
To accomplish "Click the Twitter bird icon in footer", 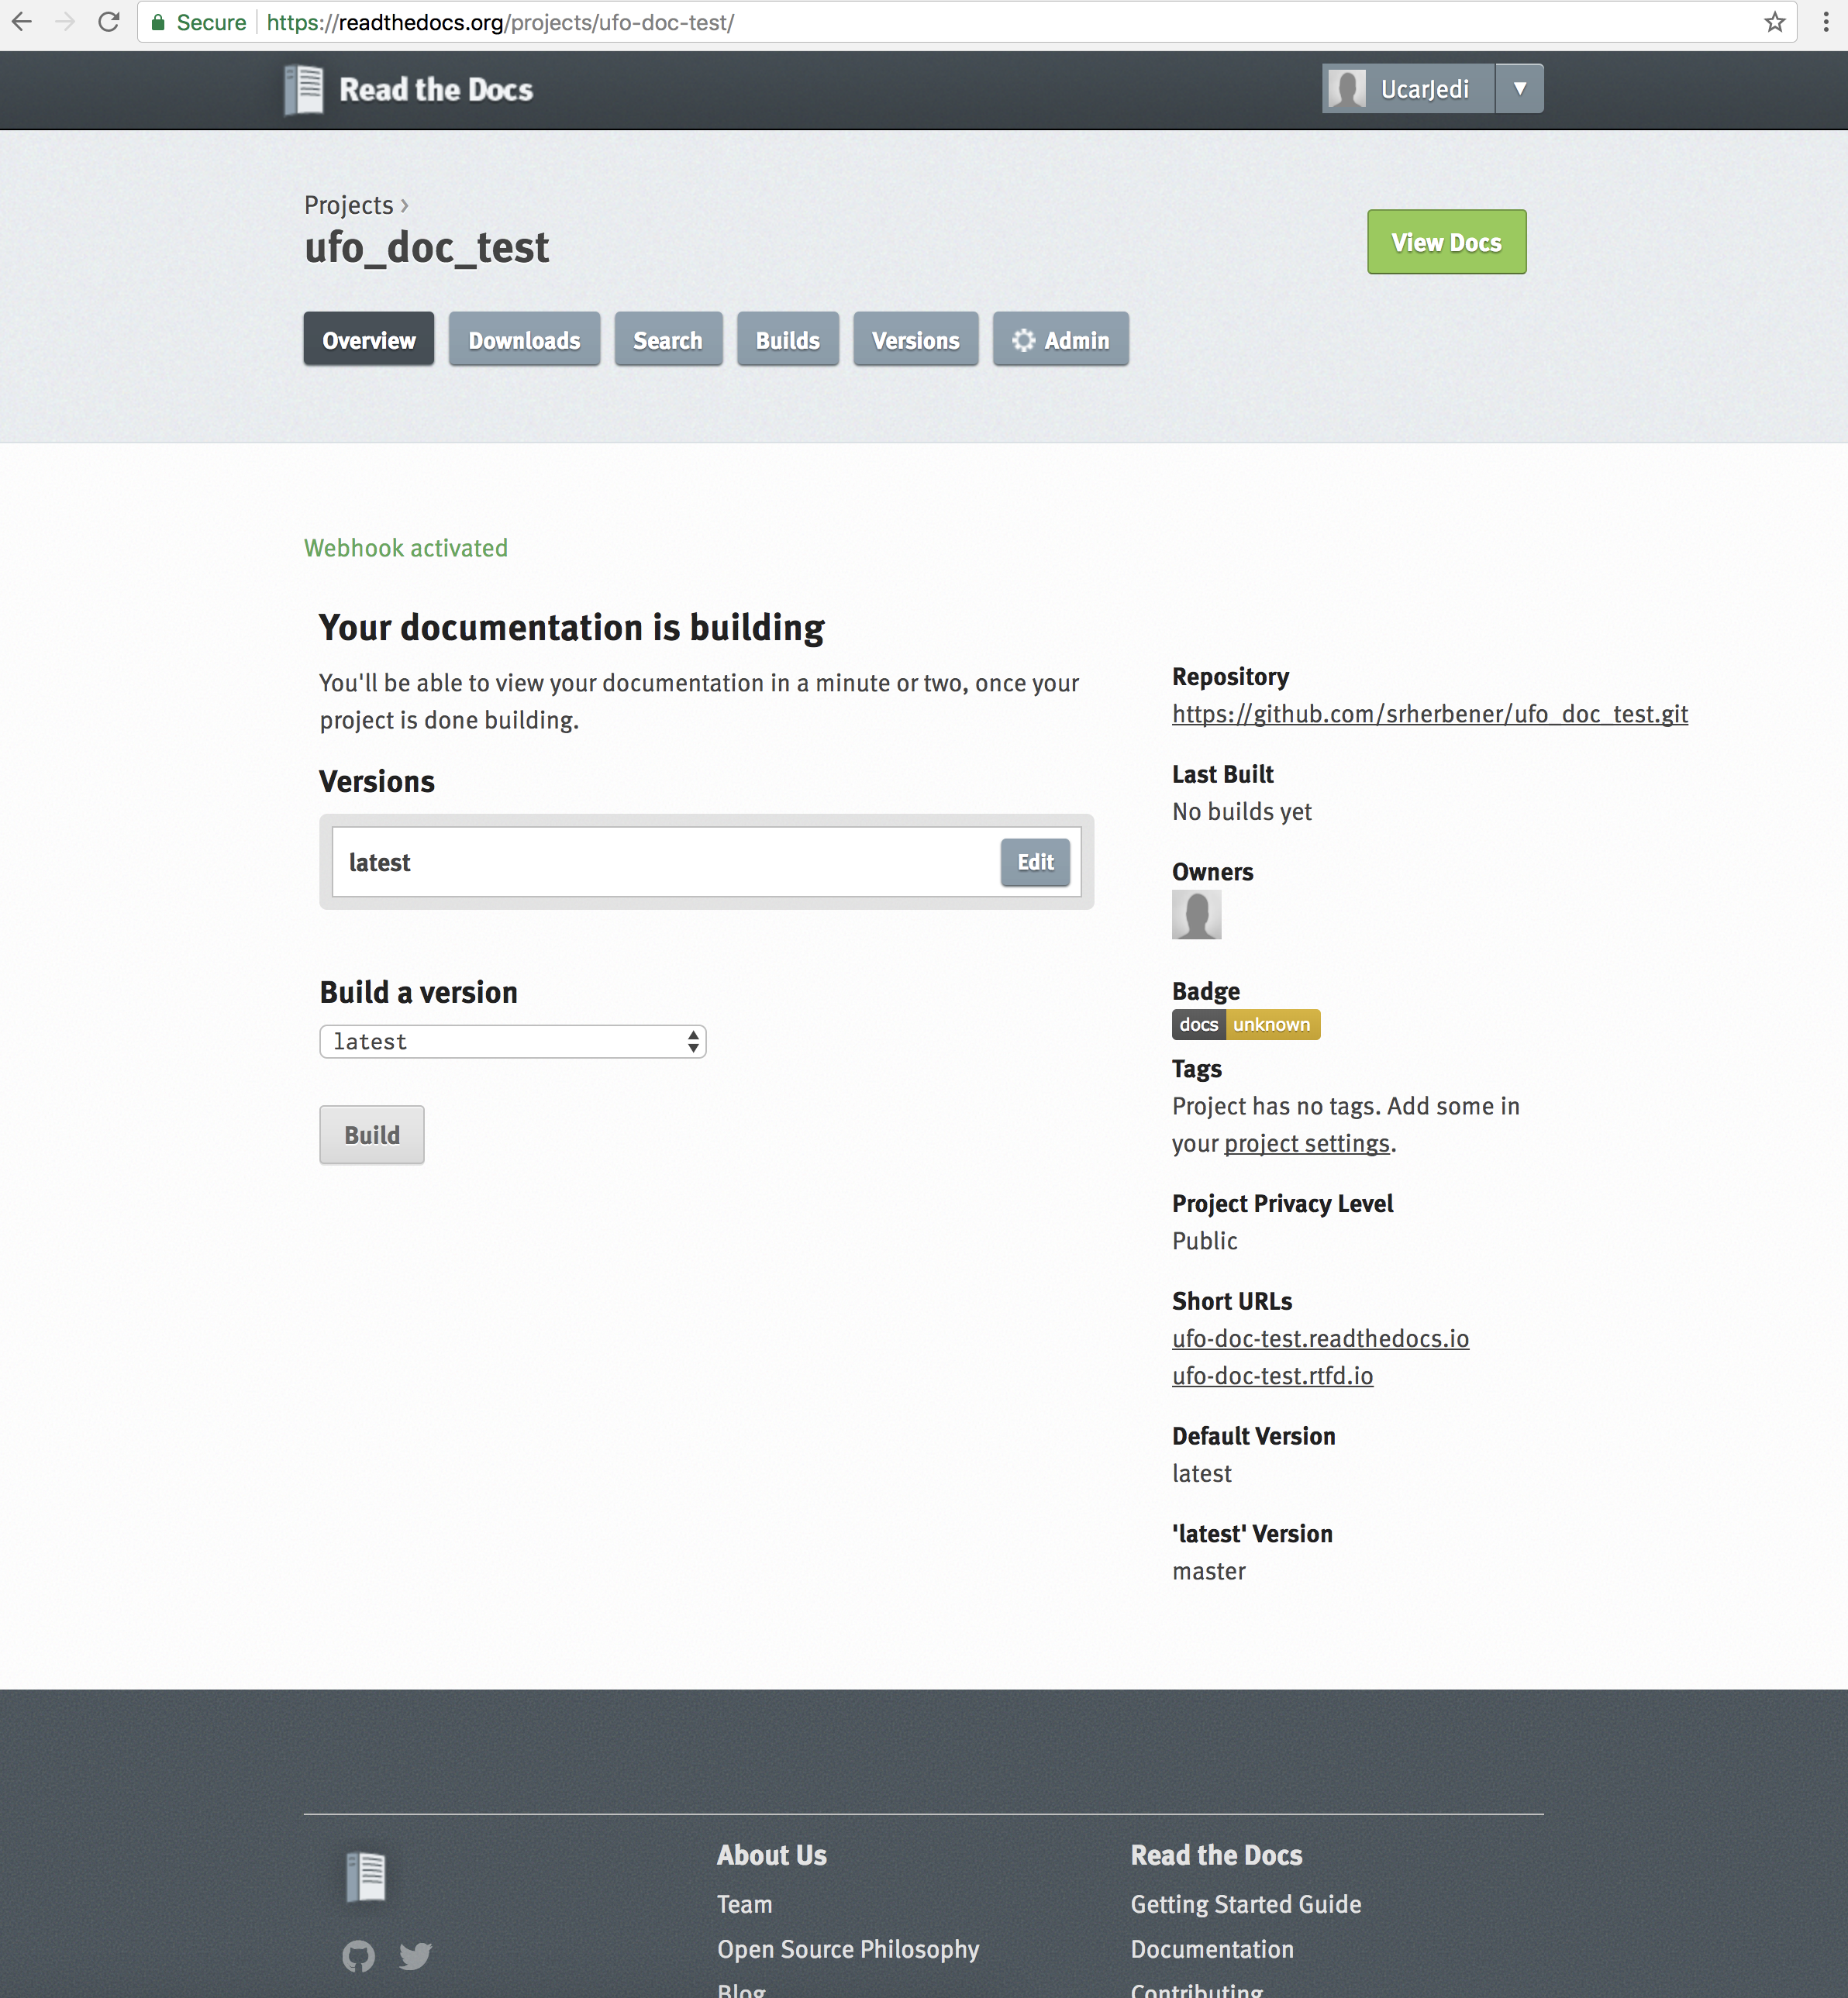I will click(x=415, y=1955).
